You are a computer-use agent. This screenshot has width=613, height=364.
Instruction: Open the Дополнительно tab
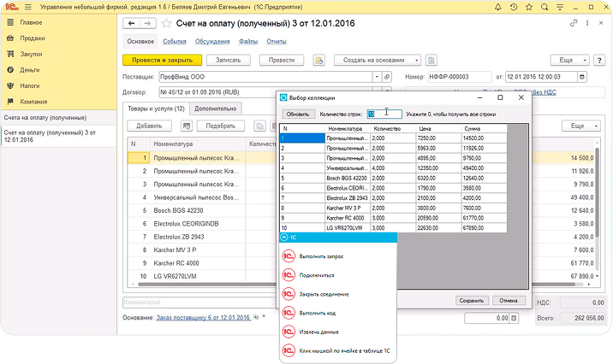tap(216, 109)
